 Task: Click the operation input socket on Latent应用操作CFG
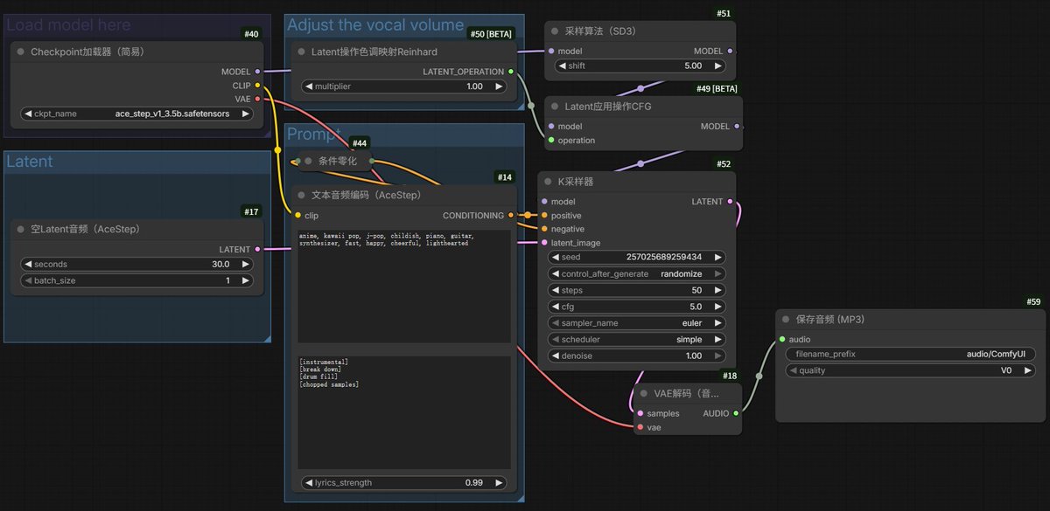coord(551,140)
